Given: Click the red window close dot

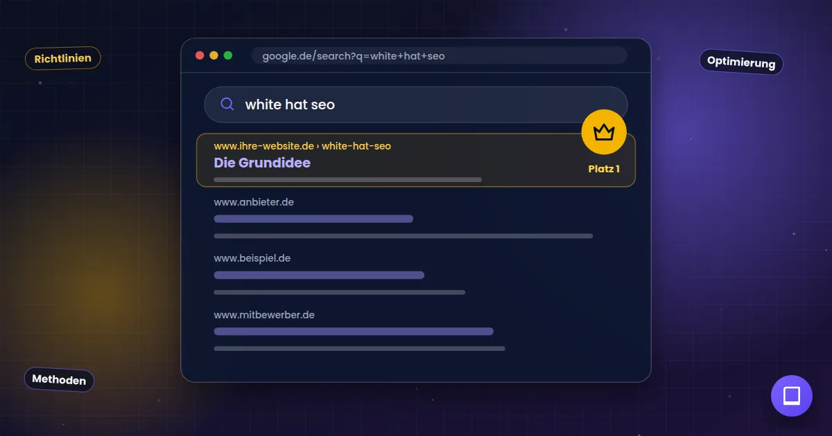Looking at the screenshot, I should (x=200, y=55).
